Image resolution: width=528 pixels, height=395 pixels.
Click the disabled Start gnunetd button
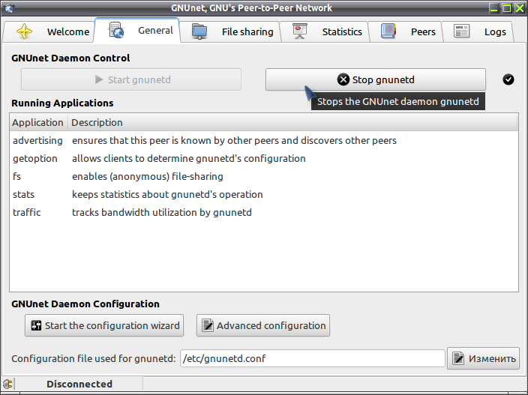[x=131, y=79]
